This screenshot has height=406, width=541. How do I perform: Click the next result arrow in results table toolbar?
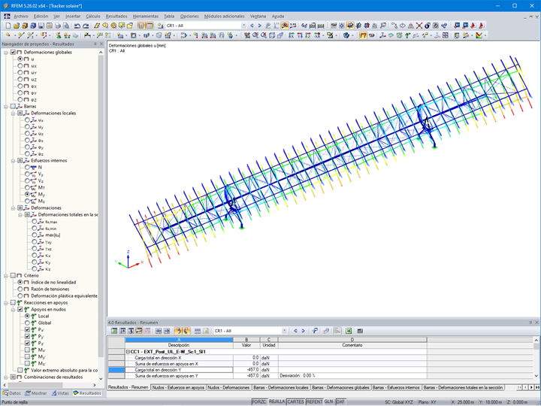[x=304, y=331]
